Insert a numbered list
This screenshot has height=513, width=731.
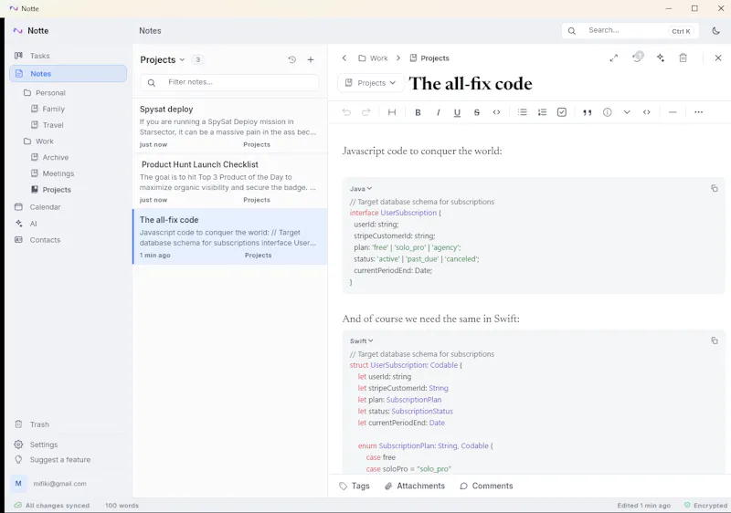[542, 112]
